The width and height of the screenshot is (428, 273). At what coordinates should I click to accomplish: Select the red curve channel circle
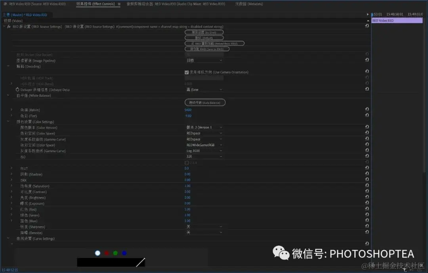107,253
